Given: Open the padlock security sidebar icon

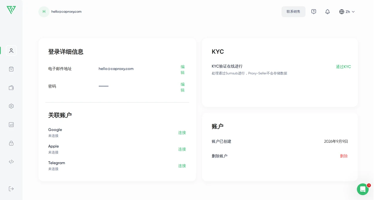Looking at the screenshot, I should 11,143.
